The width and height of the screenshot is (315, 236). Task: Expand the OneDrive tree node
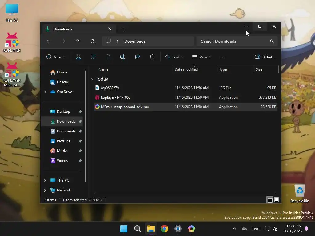pos(45,92)
